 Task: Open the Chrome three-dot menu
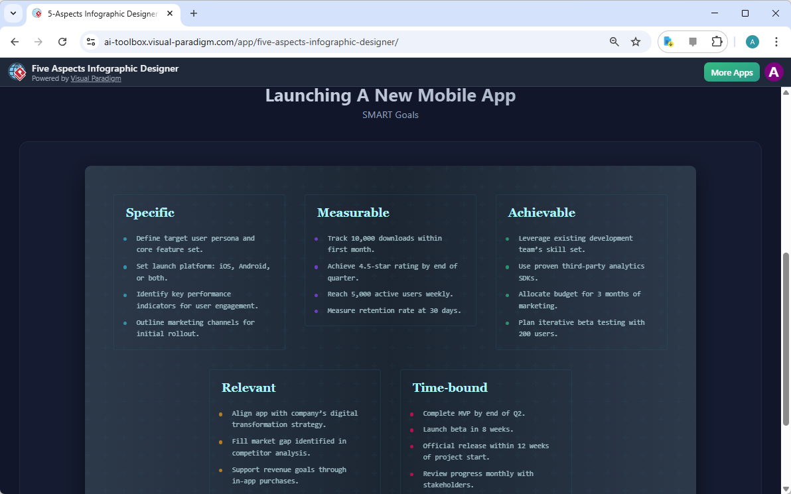coord(776,41)
